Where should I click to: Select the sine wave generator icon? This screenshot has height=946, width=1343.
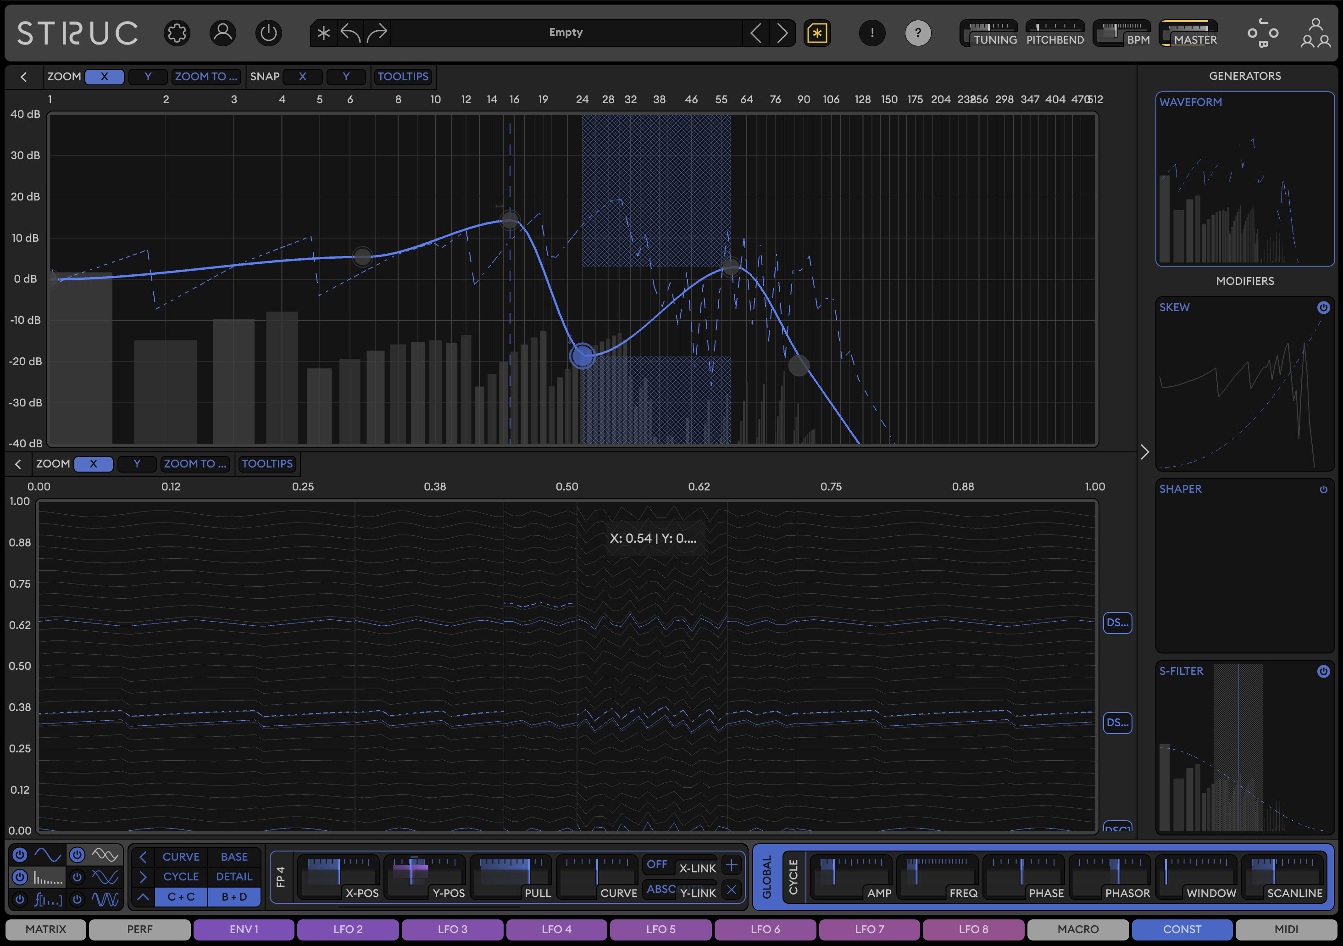point(47,855)
